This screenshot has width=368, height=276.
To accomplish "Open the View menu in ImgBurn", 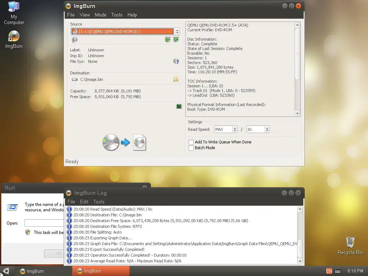I will click(x=85, y=15).
